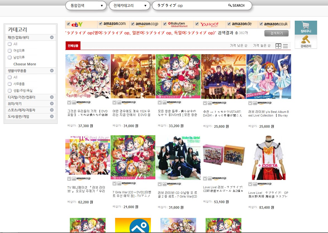Check All under 패션/잡화/뷰티
This screenshot has width=328, height=233.
click(9, 44)
